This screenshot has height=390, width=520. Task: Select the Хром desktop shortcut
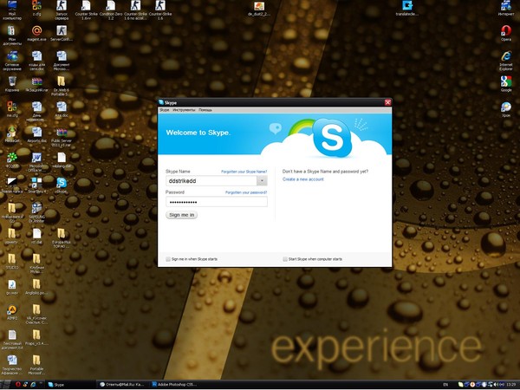(506, 109)
